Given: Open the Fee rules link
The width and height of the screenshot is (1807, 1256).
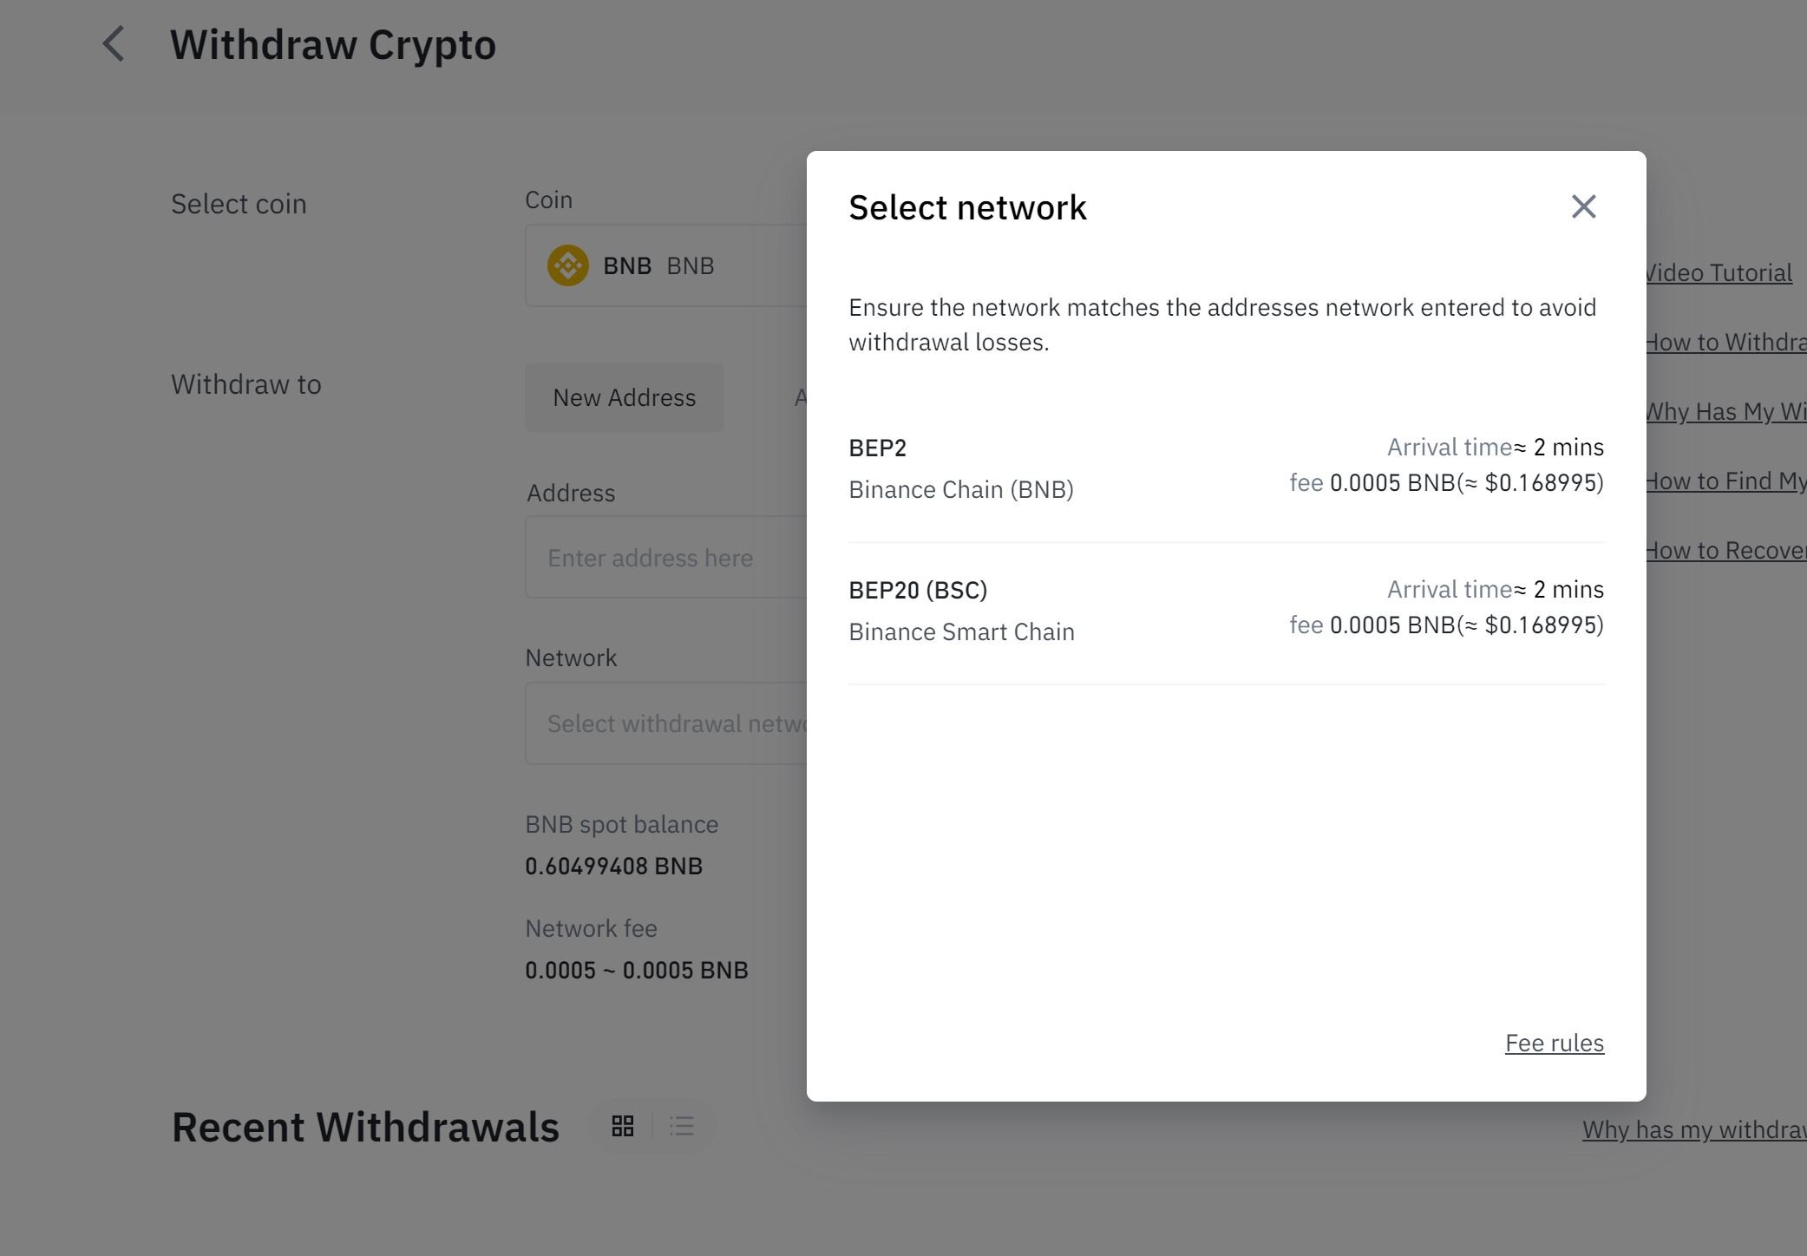Looking at the screenshot, I should click(x=1555, y=1043).
